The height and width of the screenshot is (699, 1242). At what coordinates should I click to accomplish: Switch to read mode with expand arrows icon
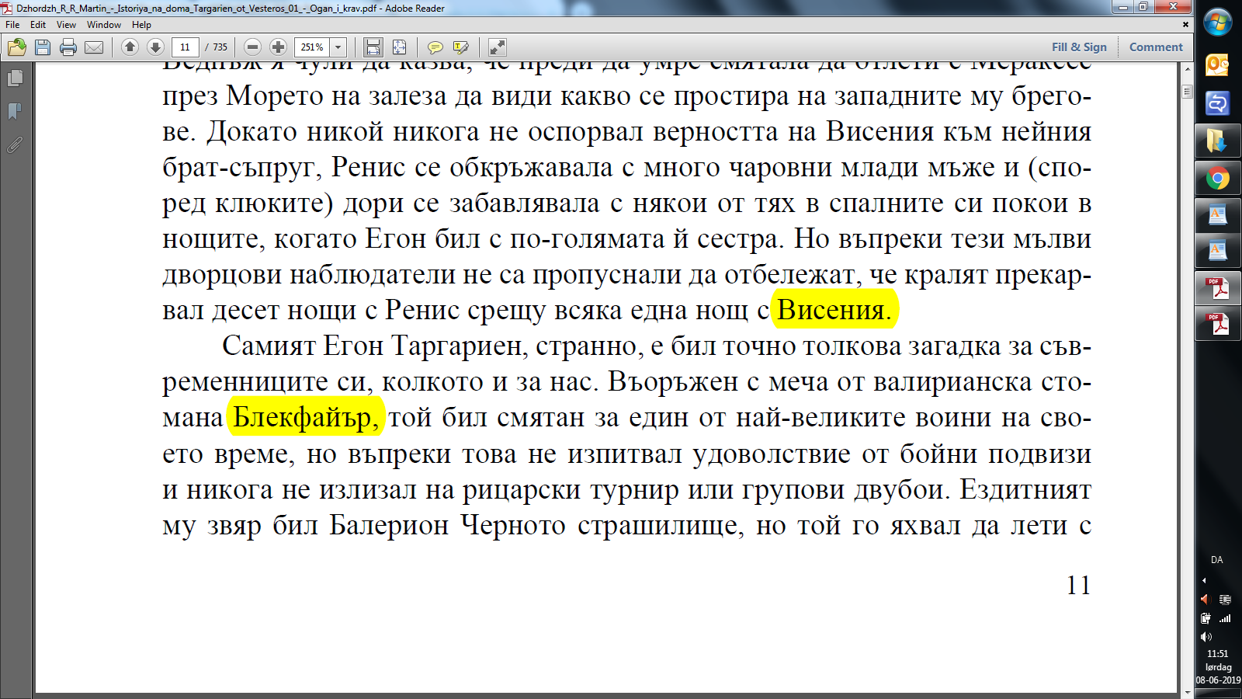pos(498,47)
